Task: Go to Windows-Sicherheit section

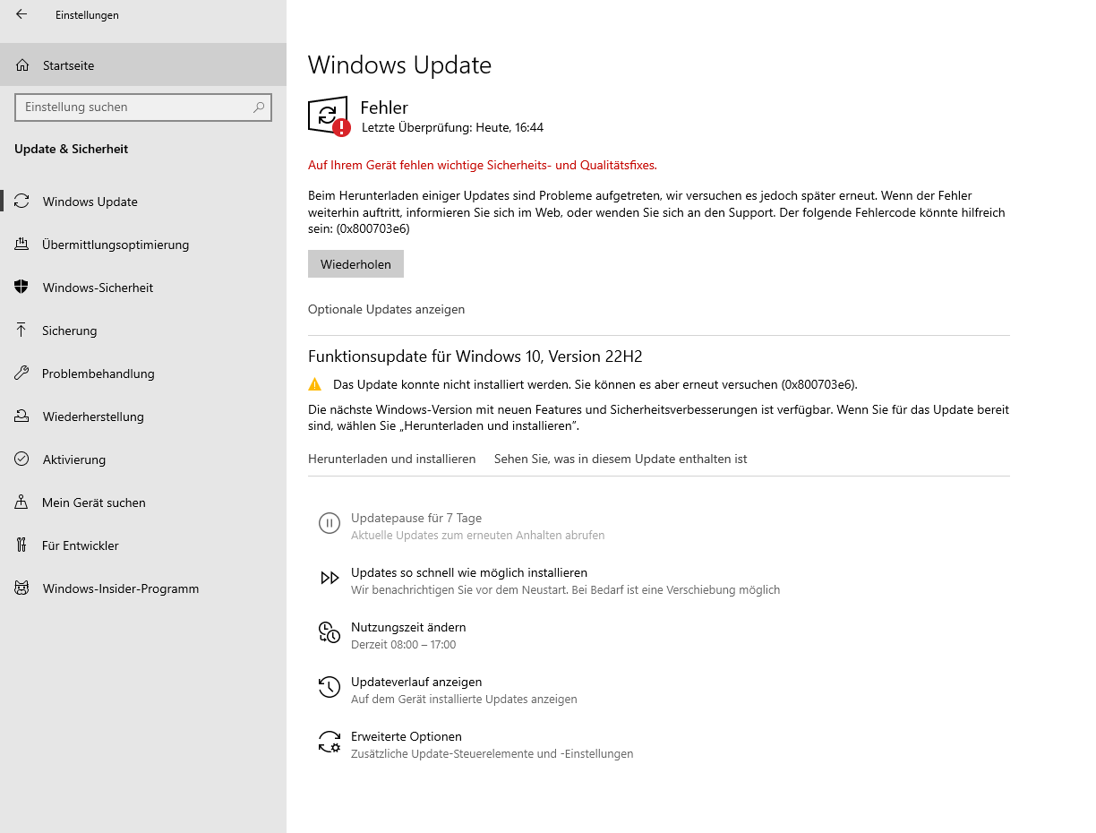Action: click(x=143, y=288)
